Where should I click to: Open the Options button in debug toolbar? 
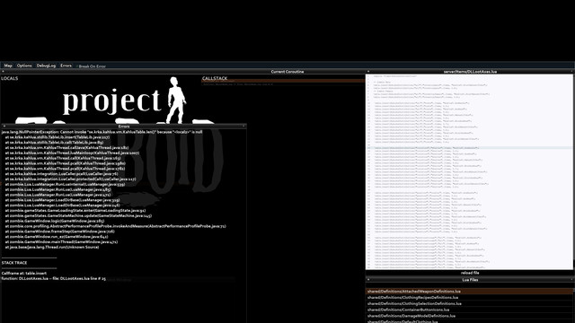(x=24, y=65)
